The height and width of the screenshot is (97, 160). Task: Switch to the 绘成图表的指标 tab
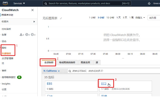(67, 62)
